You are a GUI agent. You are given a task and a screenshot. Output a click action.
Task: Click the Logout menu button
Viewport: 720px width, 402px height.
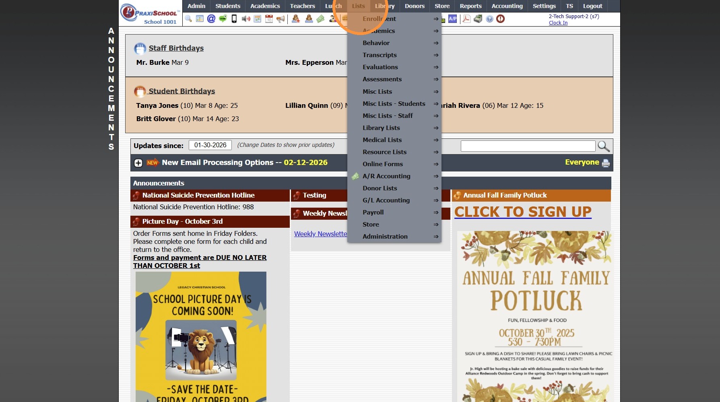[593, 6]
